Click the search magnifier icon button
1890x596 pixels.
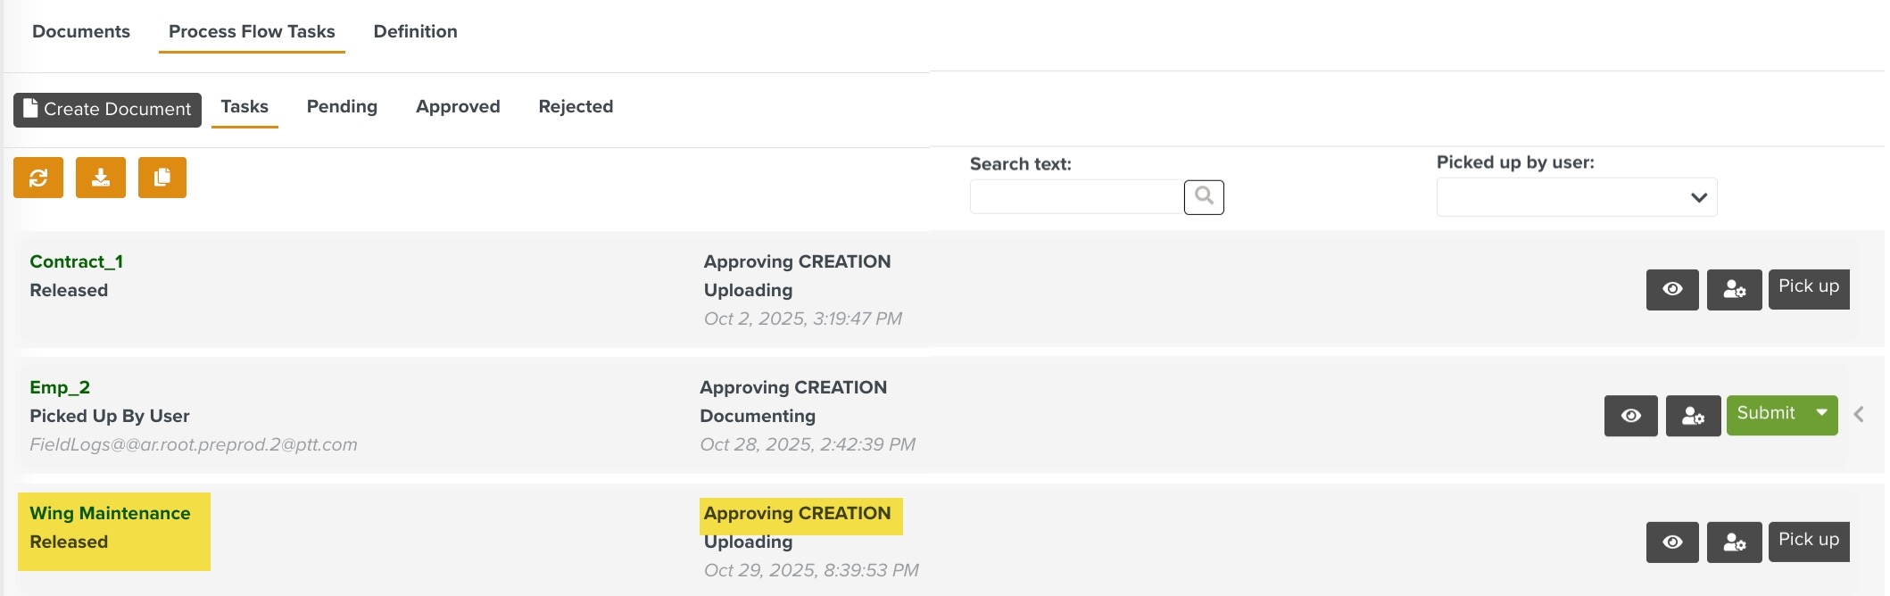coord(1204,196)
